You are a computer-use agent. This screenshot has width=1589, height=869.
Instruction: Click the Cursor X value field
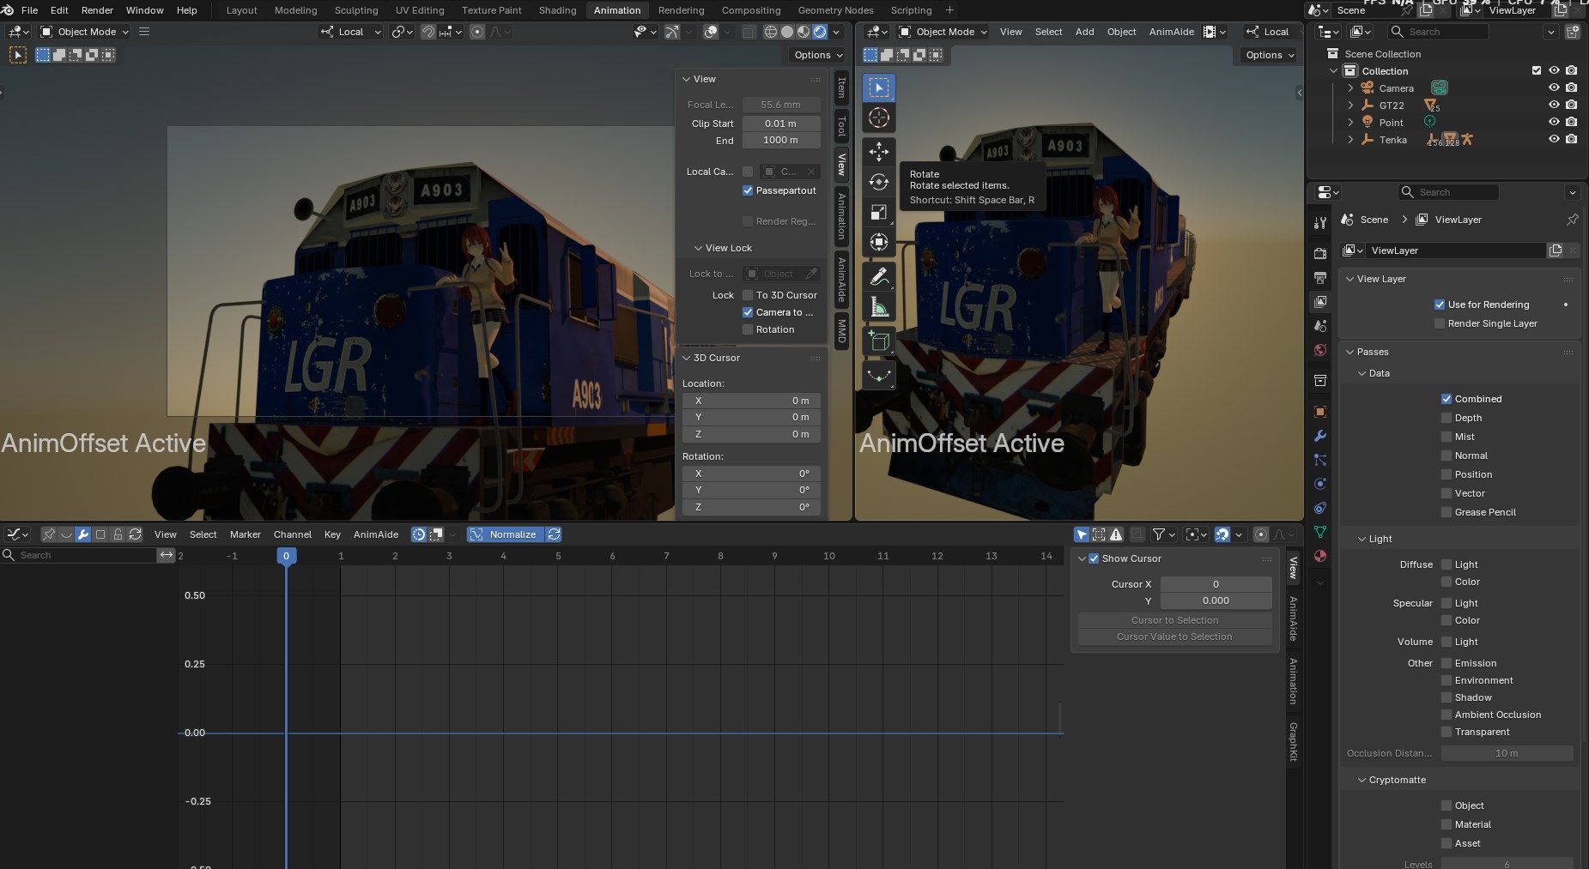point(1216,584)
